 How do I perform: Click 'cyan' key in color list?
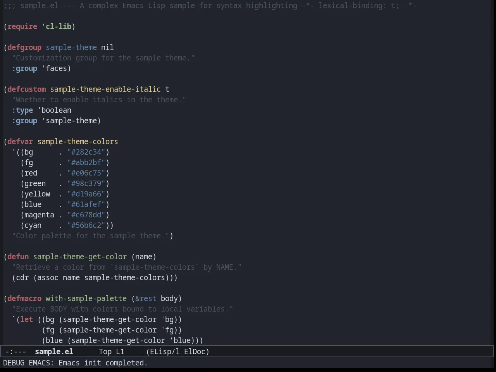pyautogui.click(x=33, y=225)
